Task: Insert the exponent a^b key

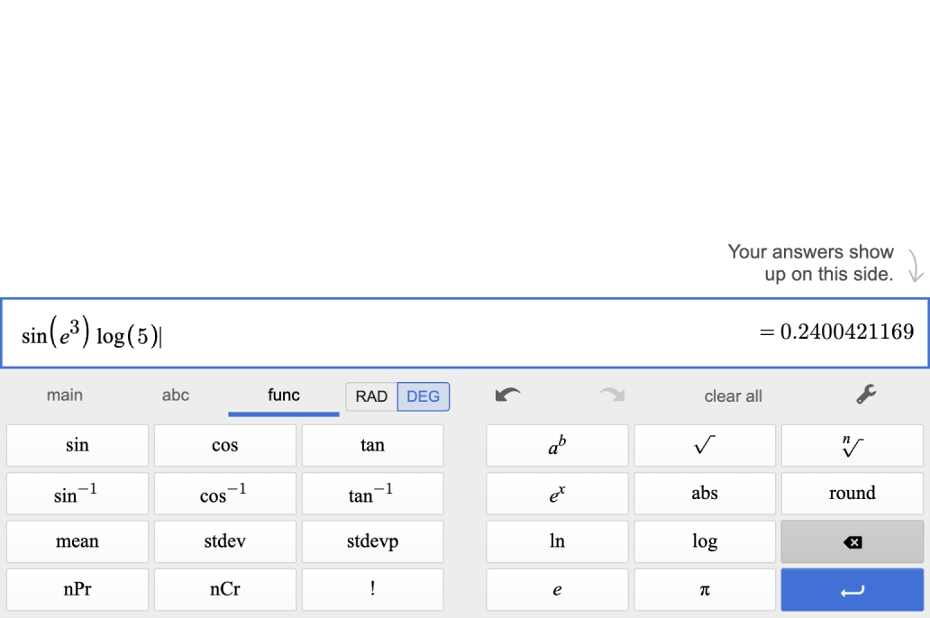Action: pos(557,445)
